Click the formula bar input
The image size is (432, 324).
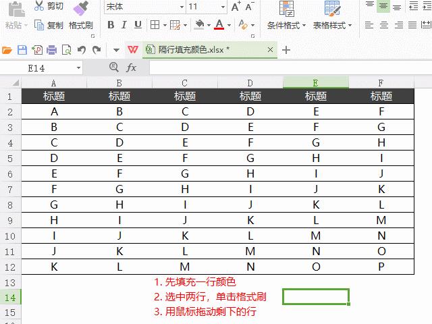pyautogui.click(x=290, y=67)
